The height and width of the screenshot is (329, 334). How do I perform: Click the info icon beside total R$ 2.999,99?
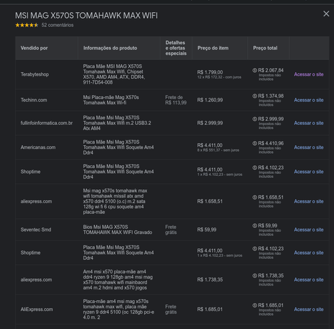point(255,119)
